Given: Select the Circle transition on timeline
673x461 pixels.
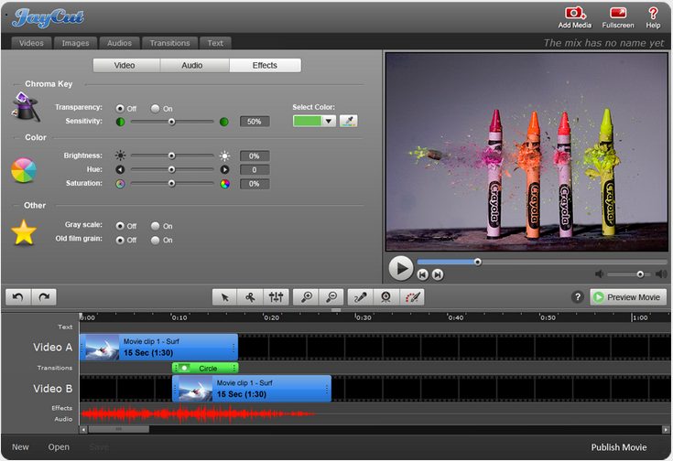Looking at the screenshot, I should click(206, 368).
